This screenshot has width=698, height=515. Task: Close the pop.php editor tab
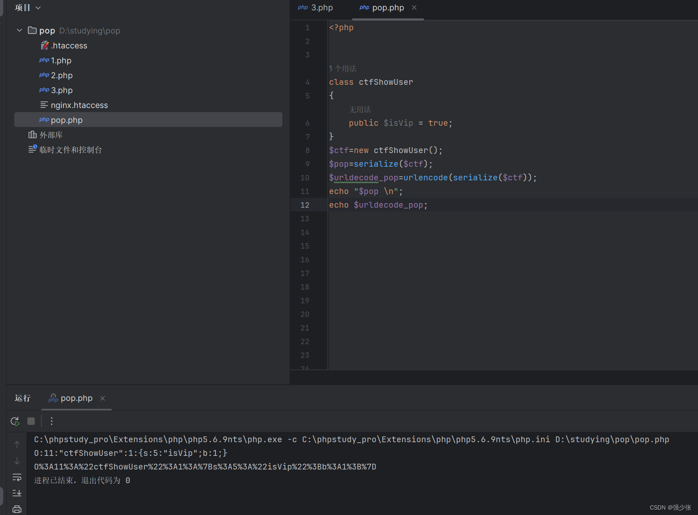414,7
